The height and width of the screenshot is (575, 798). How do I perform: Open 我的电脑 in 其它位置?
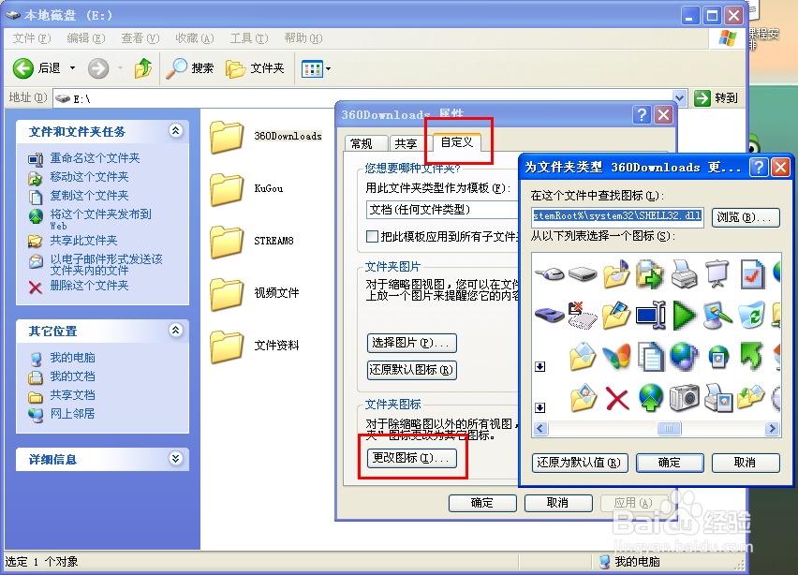[72, 358]
